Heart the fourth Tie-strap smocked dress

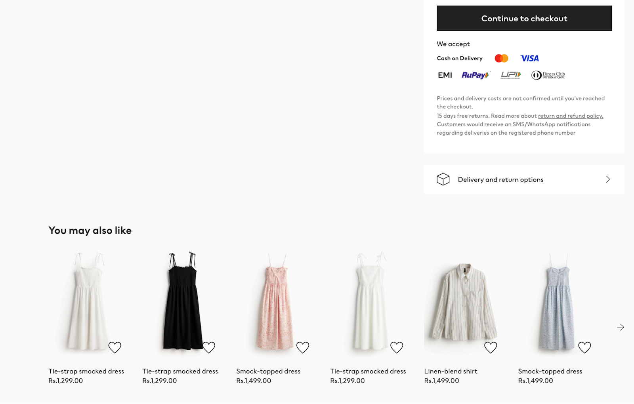[x=397, y=347]
